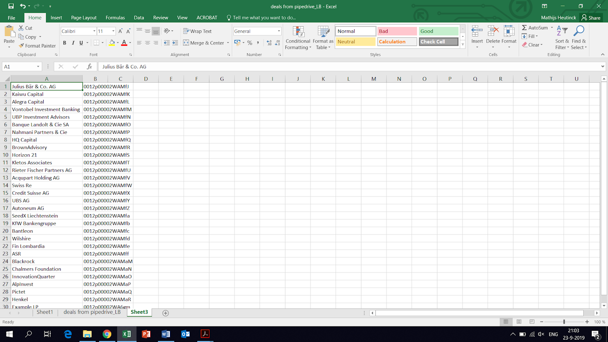Increase font size with the large A icon
This screenshot has height=342, width=608.
(120, 31)
